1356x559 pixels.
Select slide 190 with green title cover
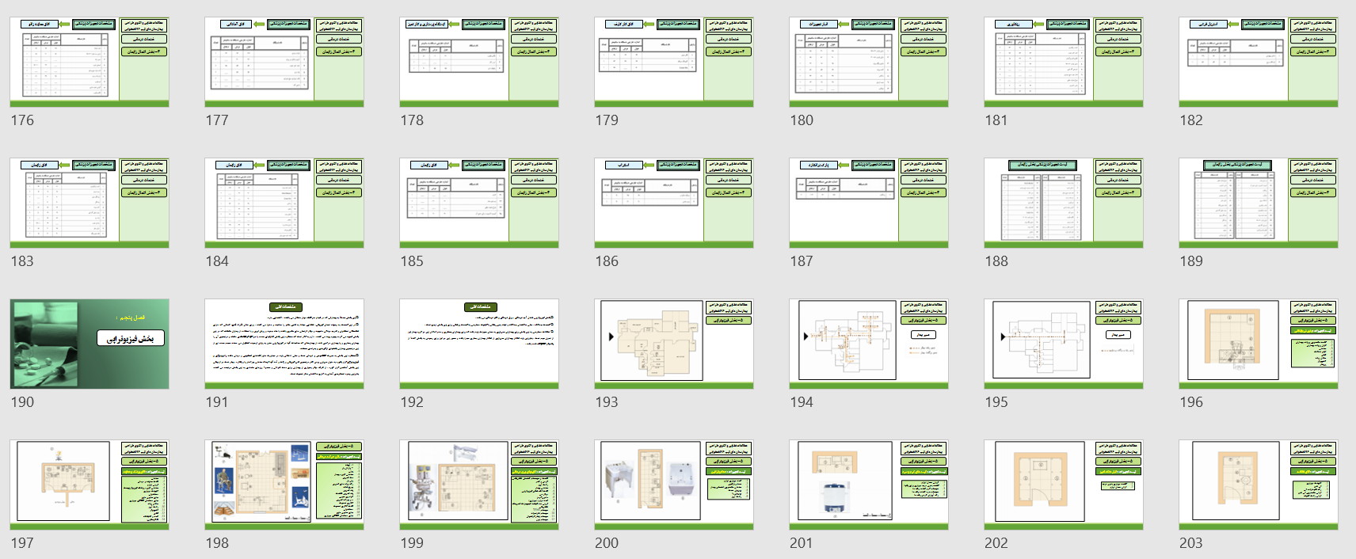pos(90,344)
